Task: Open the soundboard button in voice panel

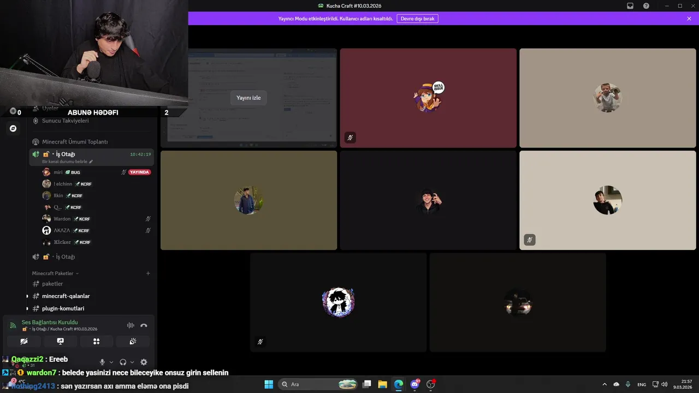Action: 133,341
